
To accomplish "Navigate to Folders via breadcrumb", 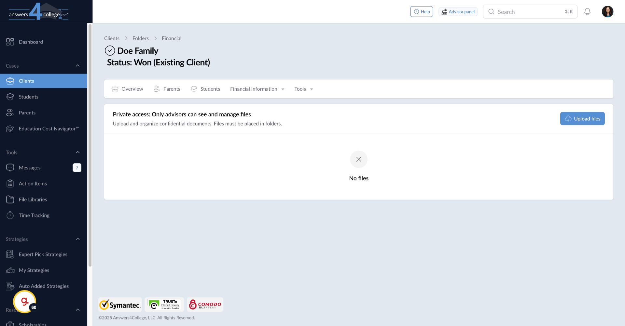I will pos(140,38).
